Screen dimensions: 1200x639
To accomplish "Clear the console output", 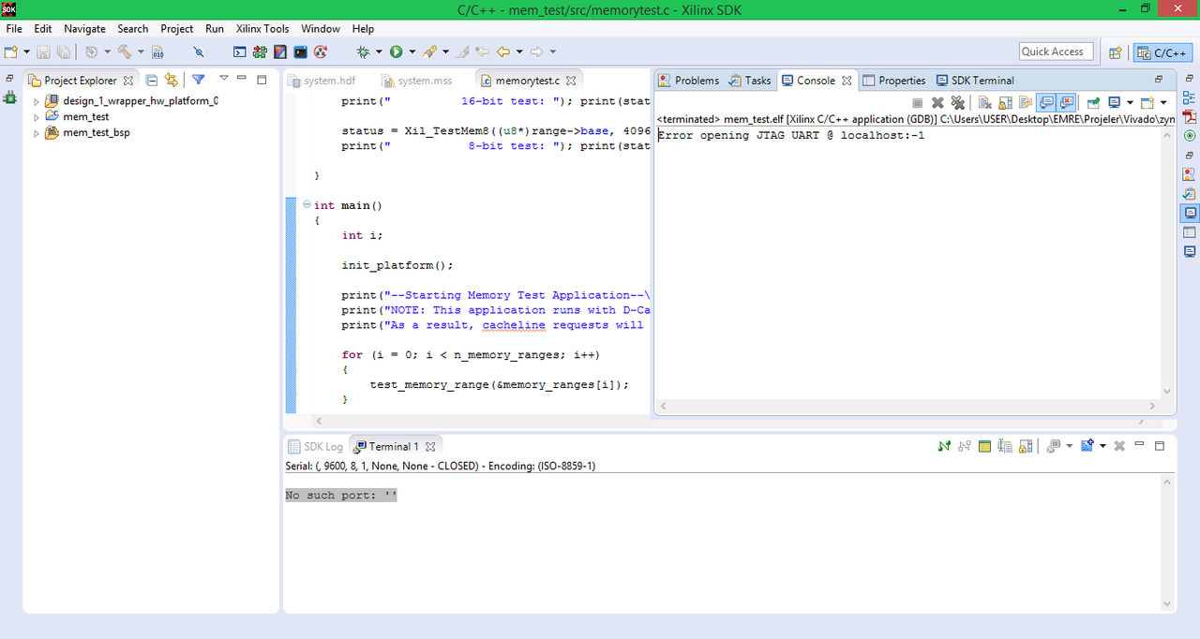I will click(983, 102).
